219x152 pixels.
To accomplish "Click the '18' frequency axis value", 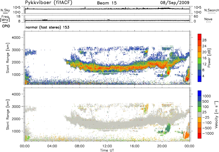I will (x=18, y=16).
